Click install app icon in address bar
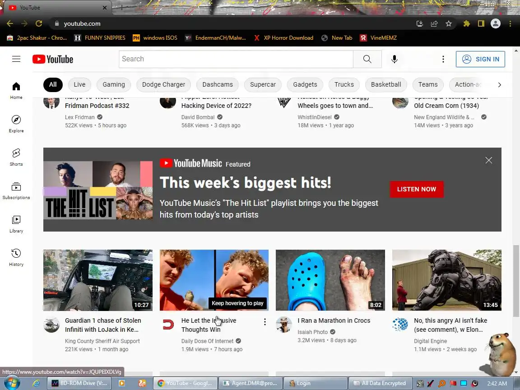Image resolution: width=520 pixels, height=390 pixels. point(419,23)
